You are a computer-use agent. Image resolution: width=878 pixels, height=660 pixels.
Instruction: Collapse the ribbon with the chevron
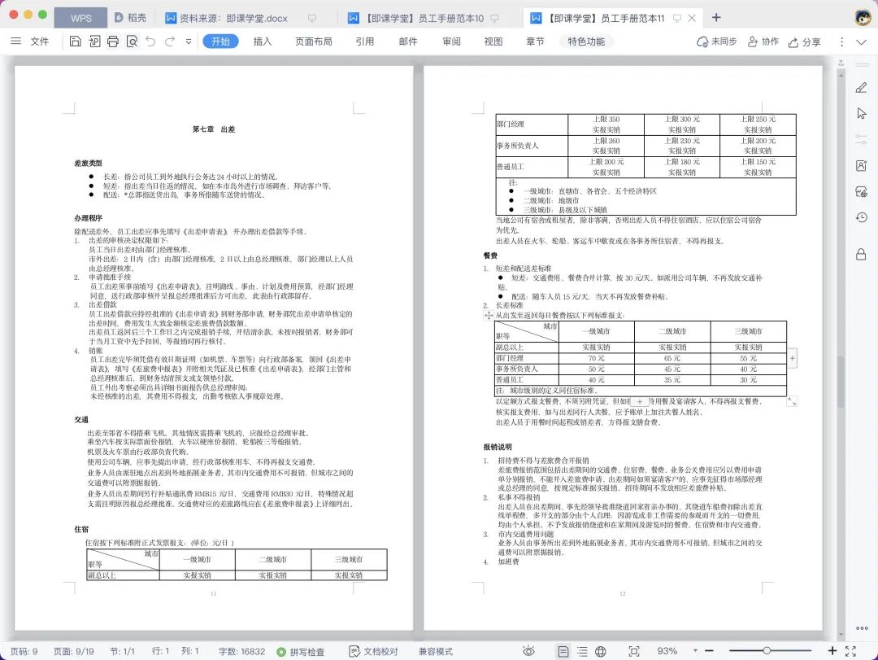coord(861,42)
